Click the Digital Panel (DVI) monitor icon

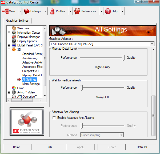click(14, 45)
